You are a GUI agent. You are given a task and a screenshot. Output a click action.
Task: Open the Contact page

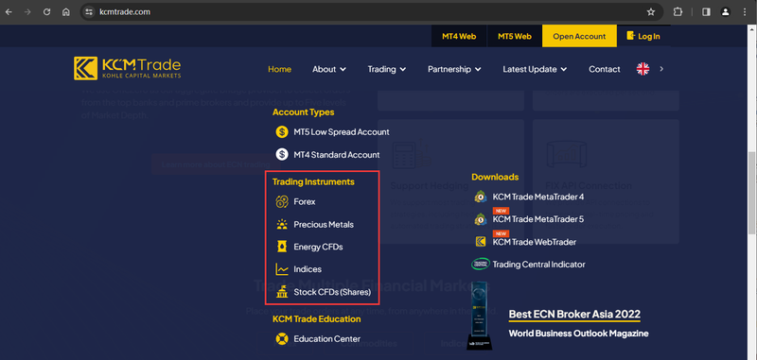tap(605, 69)
